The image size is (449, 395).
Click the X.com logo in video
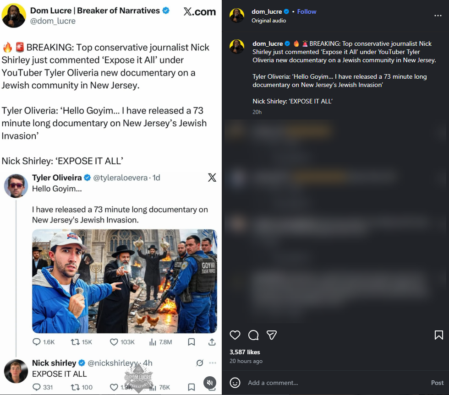coord(199,12)
